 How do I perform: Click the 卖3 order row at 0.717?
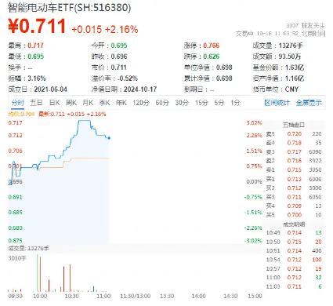pos(294,151)
